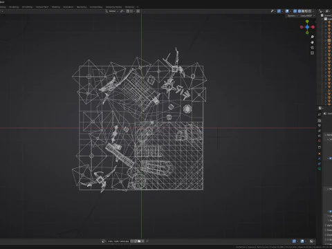The image size is (332, 249).
Task: Click the bright red X axis on the gizmo
Action: [313, 27]
